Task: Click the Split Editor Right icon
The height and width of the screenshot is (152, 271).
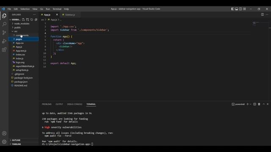Action: click(x=263, y=15)
